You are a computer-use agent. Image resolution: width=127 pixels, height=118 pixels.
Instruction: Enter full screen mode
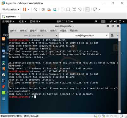tap(74, 9)
